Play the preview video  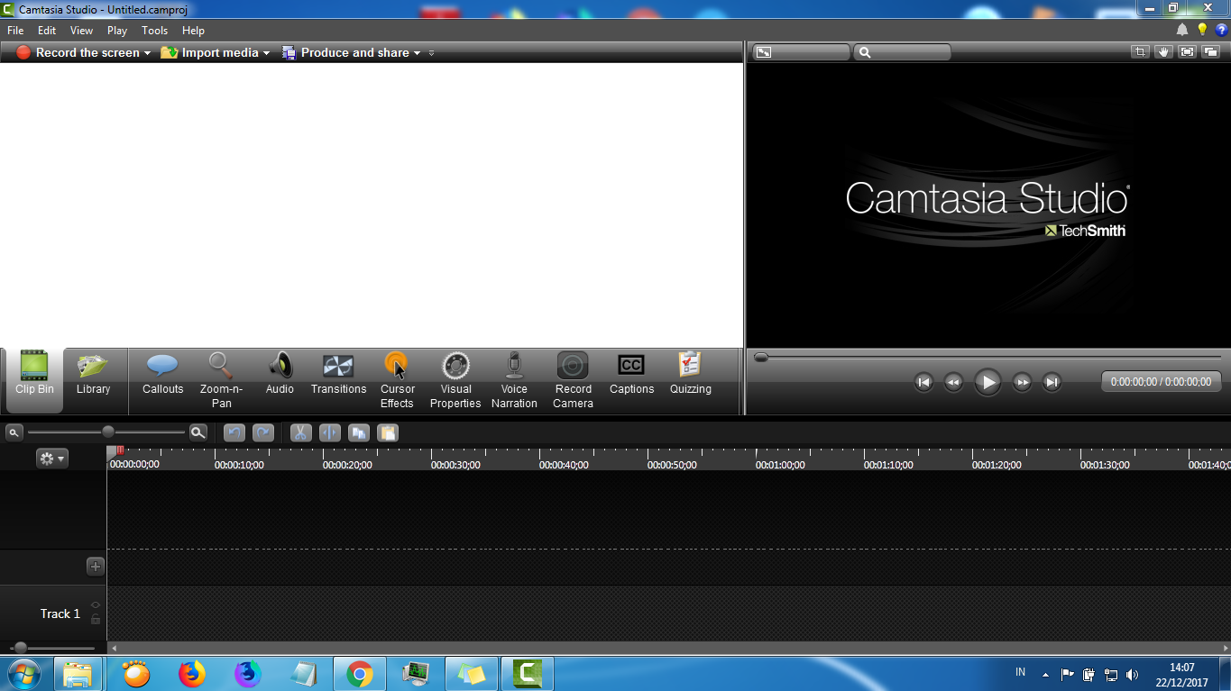tap(988, 382)
